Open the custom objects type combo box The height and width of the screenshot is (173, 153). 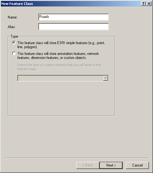(x=63, y=78)
